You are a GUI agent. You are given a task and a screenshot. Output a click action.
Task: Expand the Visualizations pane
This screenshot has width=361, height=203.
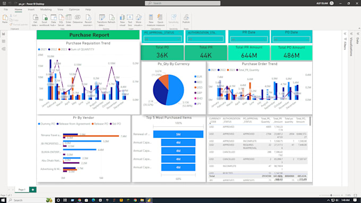click(351, 34)
